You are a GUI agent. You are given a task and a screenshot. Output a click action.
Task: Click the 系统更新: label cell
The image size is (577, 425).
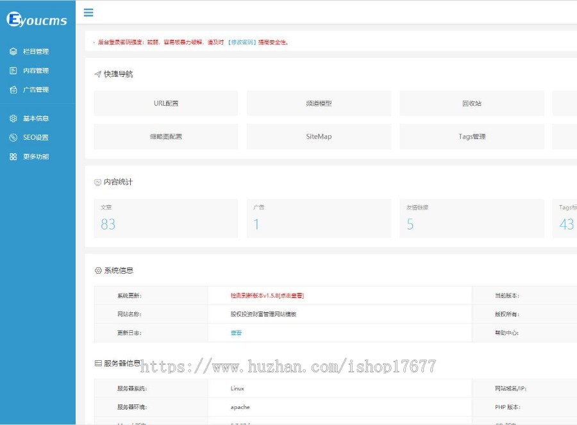[151, 296]
